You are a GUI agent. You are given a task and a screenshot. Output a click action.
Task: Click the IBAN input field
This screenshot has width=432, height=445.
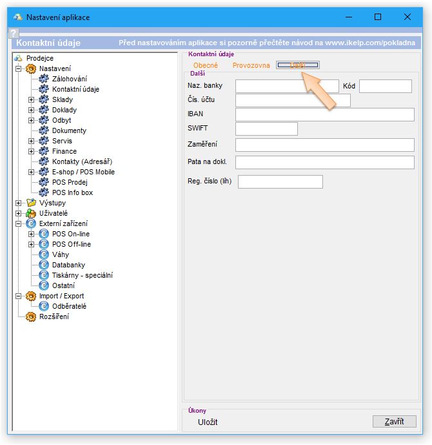[x=324, y=114]
